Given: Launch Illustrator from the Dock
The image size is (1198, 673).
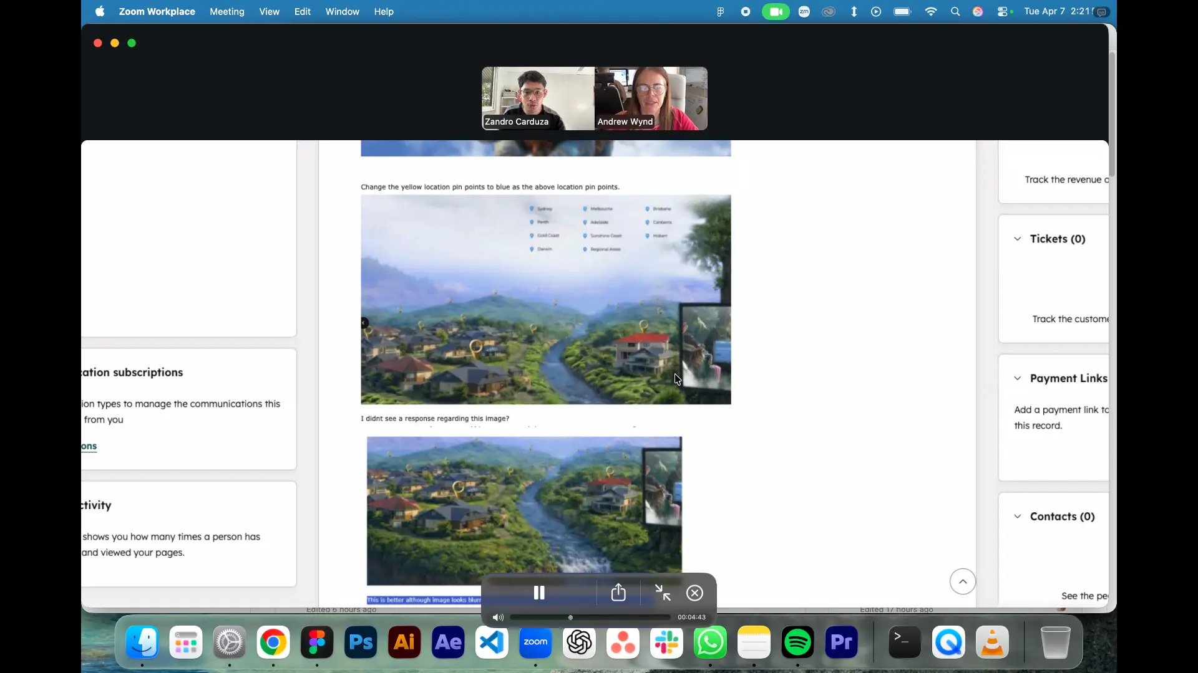Looking at the screenshot, I should (x=404, y=642).
